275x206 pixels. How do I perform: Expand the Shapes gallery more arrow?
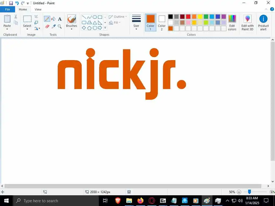[x=105, y=28]
